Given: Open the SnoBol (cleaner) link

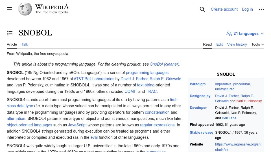Looking at the screenshot, I should point(165,64).
